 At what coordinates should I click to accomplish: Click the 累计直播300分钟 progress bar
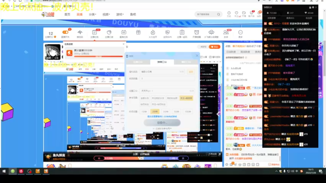pos(99,56)
